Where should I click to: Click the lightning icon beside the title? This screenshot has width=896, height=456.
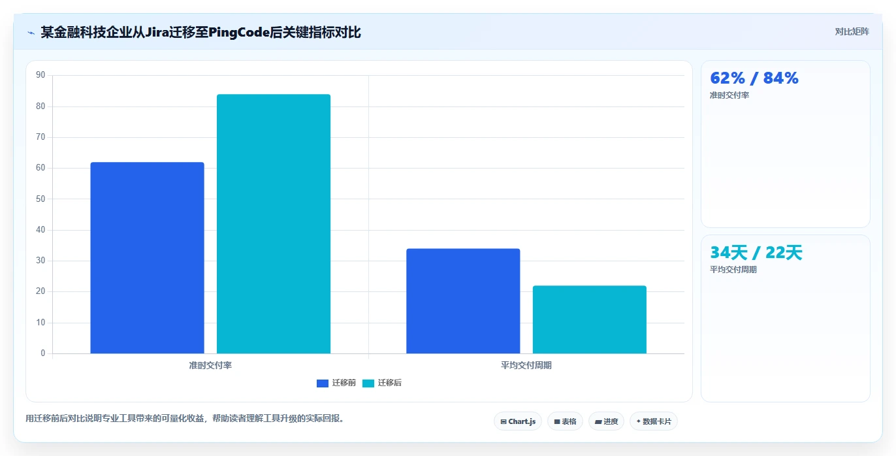pos(31,33)
